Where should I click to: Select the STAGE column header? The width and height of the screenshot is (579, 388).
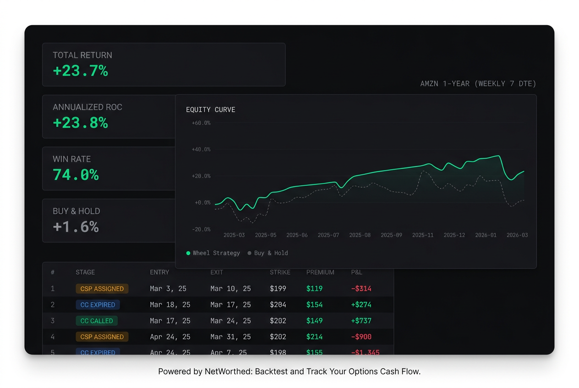tap(85, 272)
